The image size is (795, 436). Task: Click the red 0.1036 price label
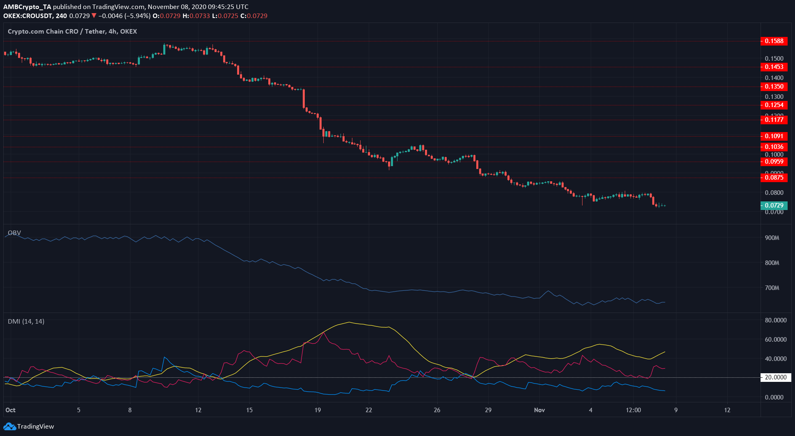774,147
